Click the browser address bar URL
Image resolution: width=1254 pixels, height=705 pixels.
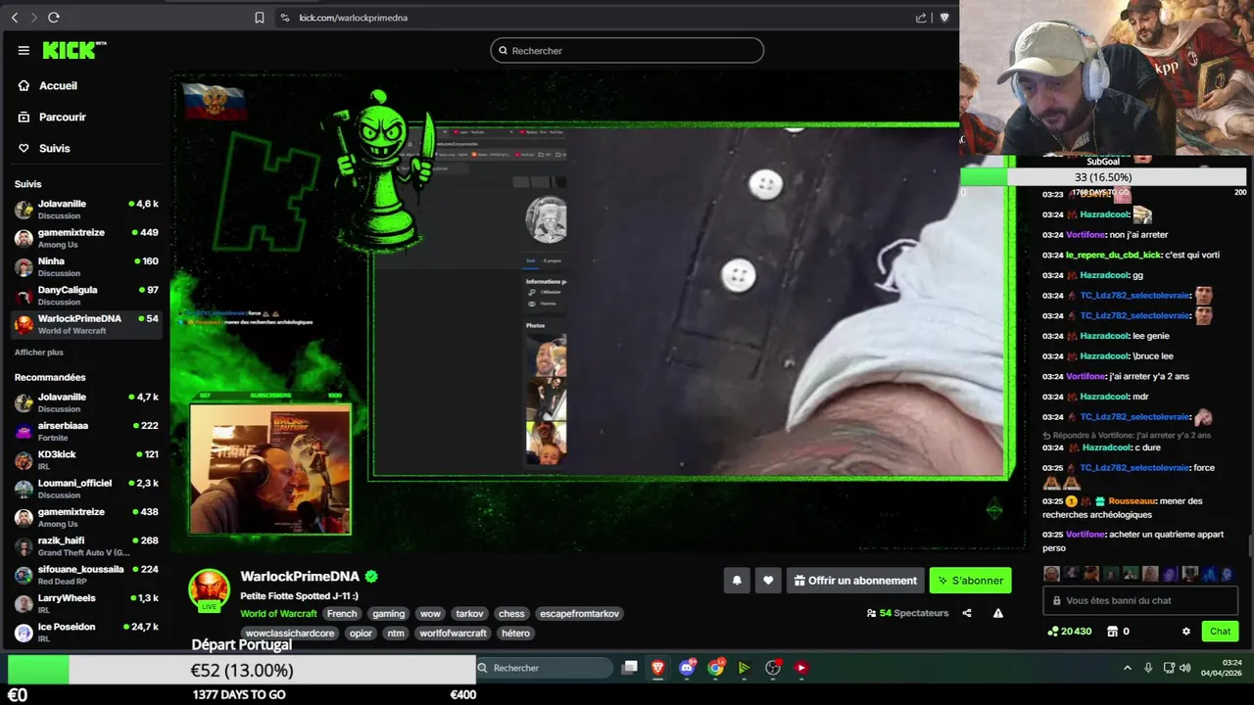353,18
